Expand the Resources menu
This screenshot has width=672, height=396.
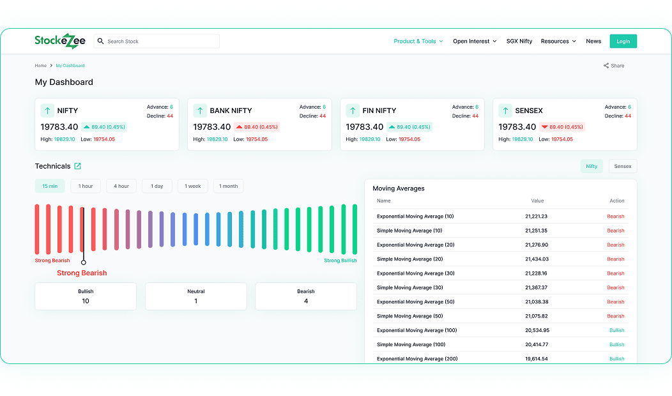click(x=558, y=41)
